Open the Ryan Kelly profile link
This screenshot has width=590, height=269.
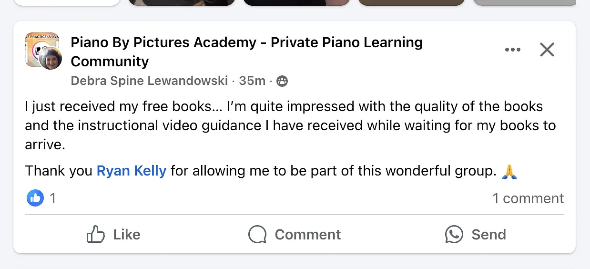pos(132,171)
